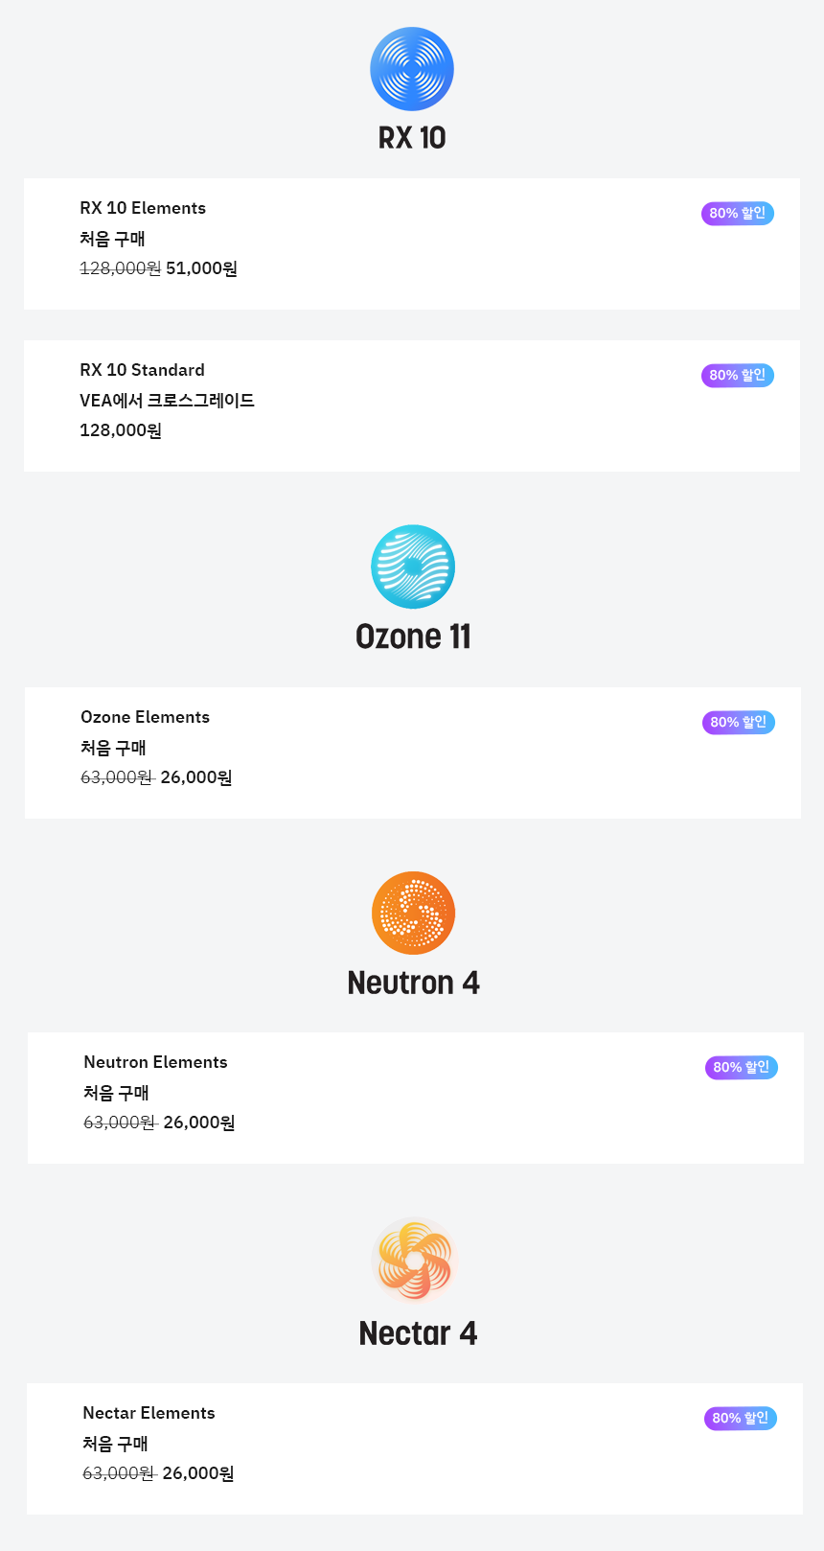Screen dimensions: 824x1551
Task: Click the 80% discount badge on RX 10 Standard
Action: click(738, 375)
